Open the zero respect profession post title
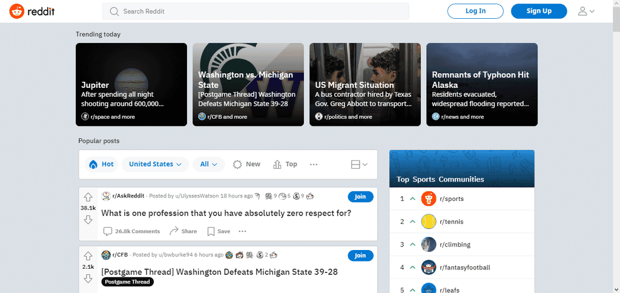 point(226,213)
